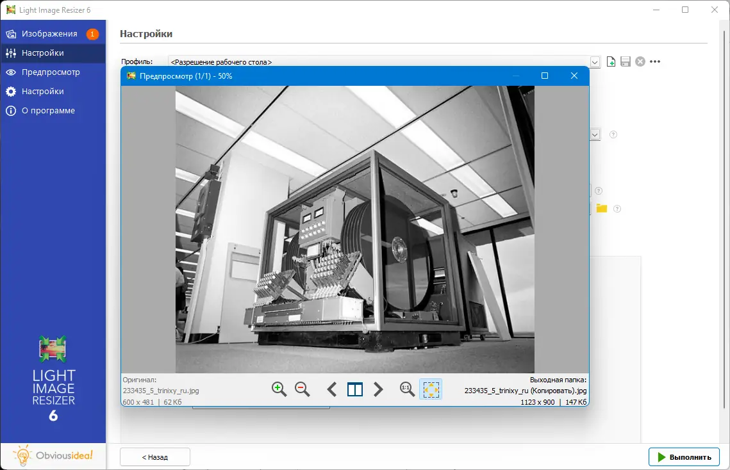Set preview zoom to 1:1
This screenshot has width=730, height=470.
[407, 389]
